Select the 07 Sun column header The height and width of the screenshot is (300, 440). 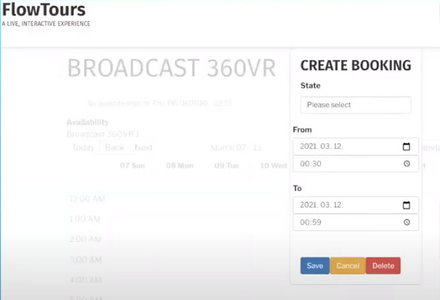133,166
